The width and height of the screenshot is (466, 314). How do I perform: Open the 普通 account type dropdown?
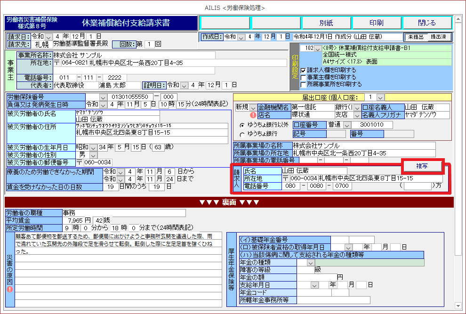coord(347,125)
